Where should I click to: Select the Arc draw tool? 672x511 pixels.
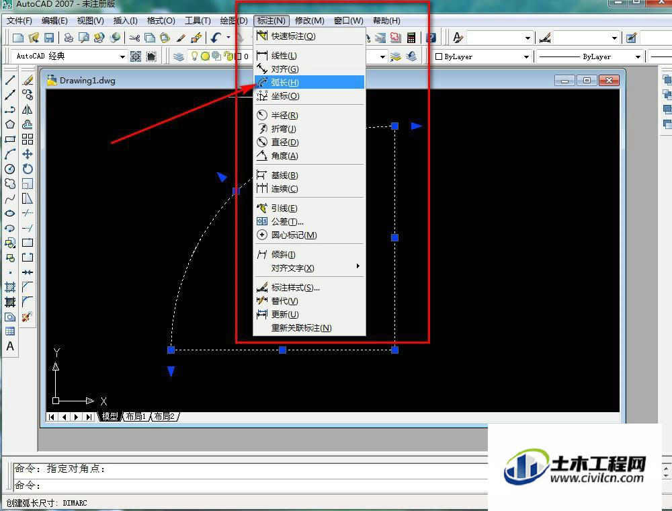click(x=10, y=154)
